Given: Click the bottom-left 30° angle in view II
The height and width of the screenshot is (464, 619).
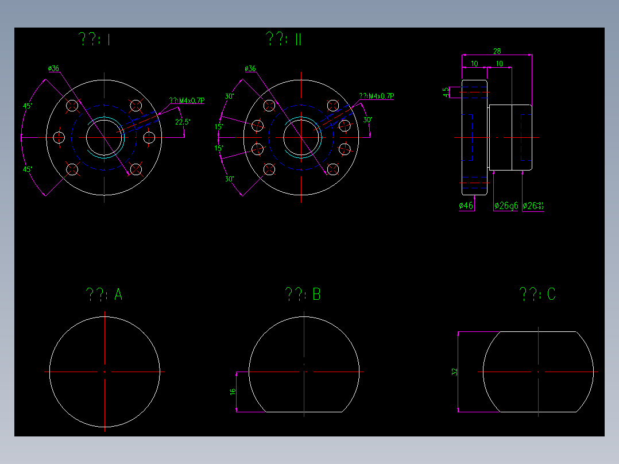Looking at the screenshot, I should 229,179.
